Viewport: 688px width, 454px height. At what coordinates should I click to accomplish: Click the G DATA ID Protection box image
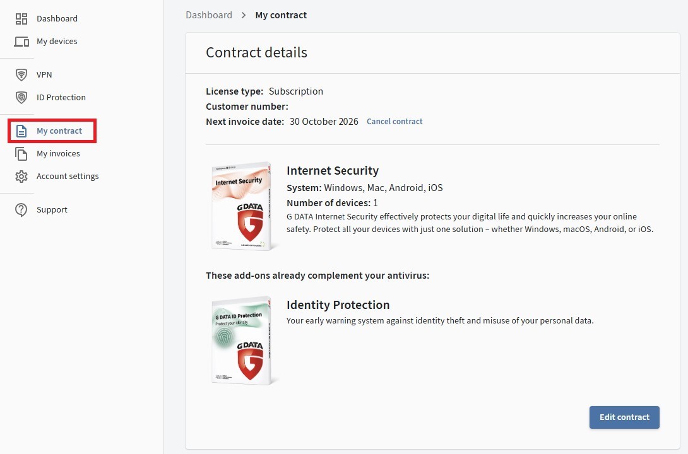click(x=242, y=340)
